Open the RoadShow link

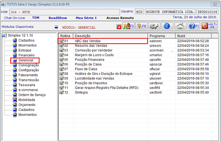58,18
